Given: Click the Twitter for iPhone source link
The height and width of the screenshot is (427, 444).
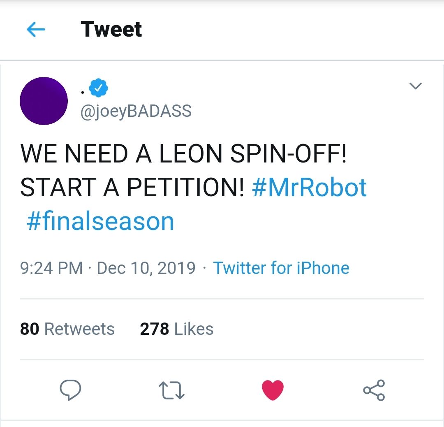Looking at the screenshot, I should [281, 268].
